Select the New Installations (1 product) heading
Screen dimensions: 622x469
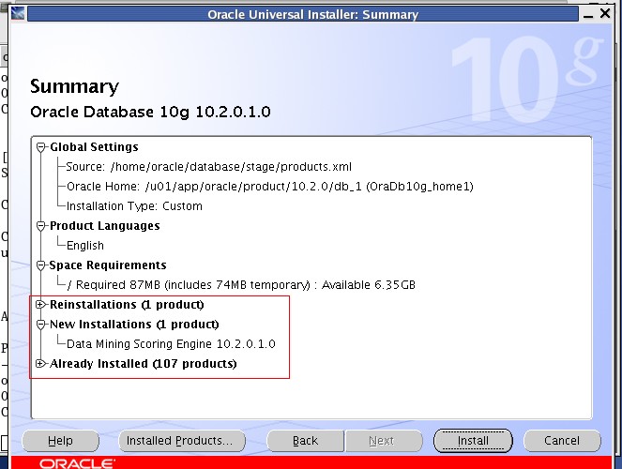click(134, 325)
